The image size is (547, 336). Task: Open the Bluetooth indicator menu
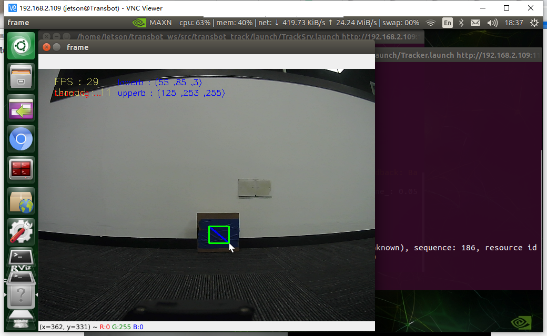(461, 23)
